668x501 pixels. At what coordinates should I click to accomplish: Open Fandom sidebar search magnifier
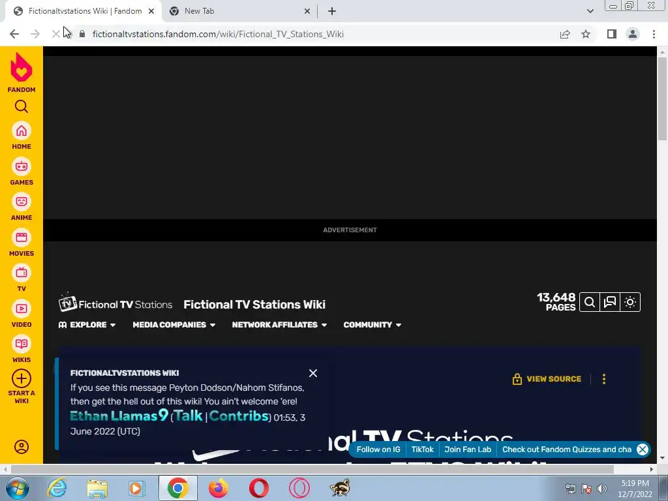[22, 106]
